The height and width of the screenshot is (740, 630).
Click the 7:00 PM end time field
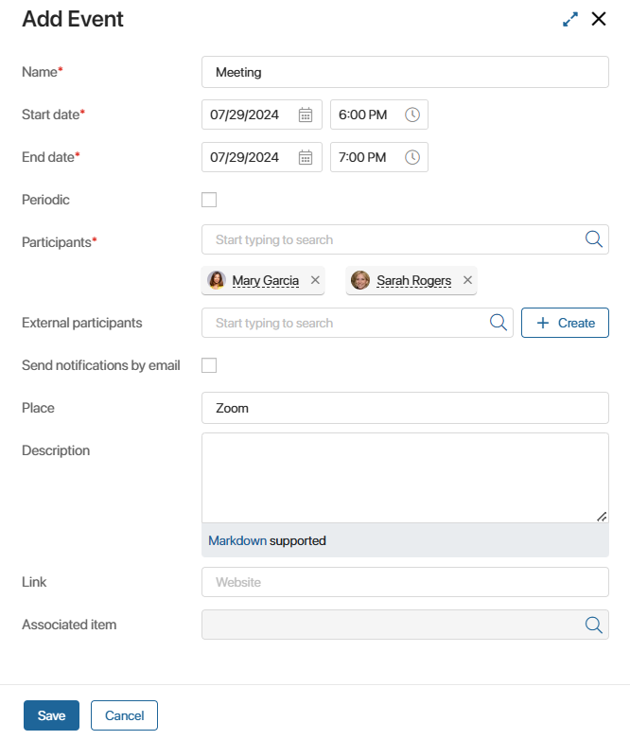(x=379, y=157)
